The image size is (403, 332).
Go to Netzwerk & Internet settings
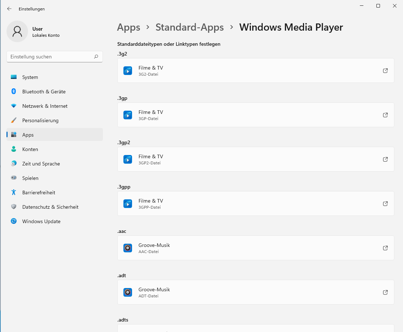(45, 106)
